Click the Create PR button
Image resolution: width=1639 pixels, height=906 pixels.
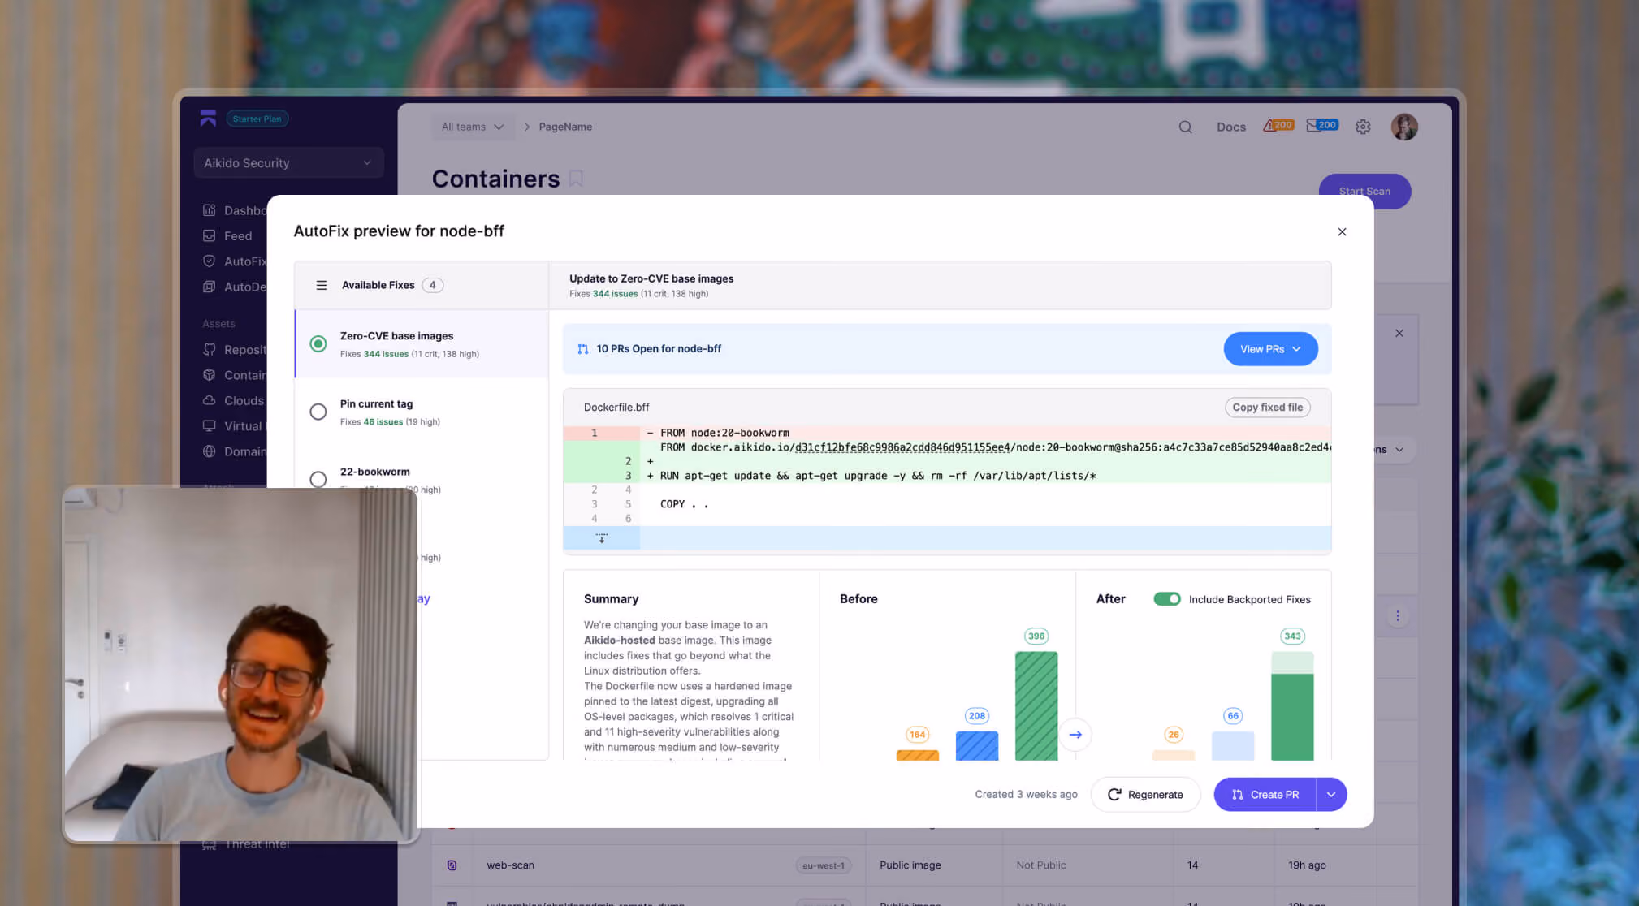pos(1265,795)
